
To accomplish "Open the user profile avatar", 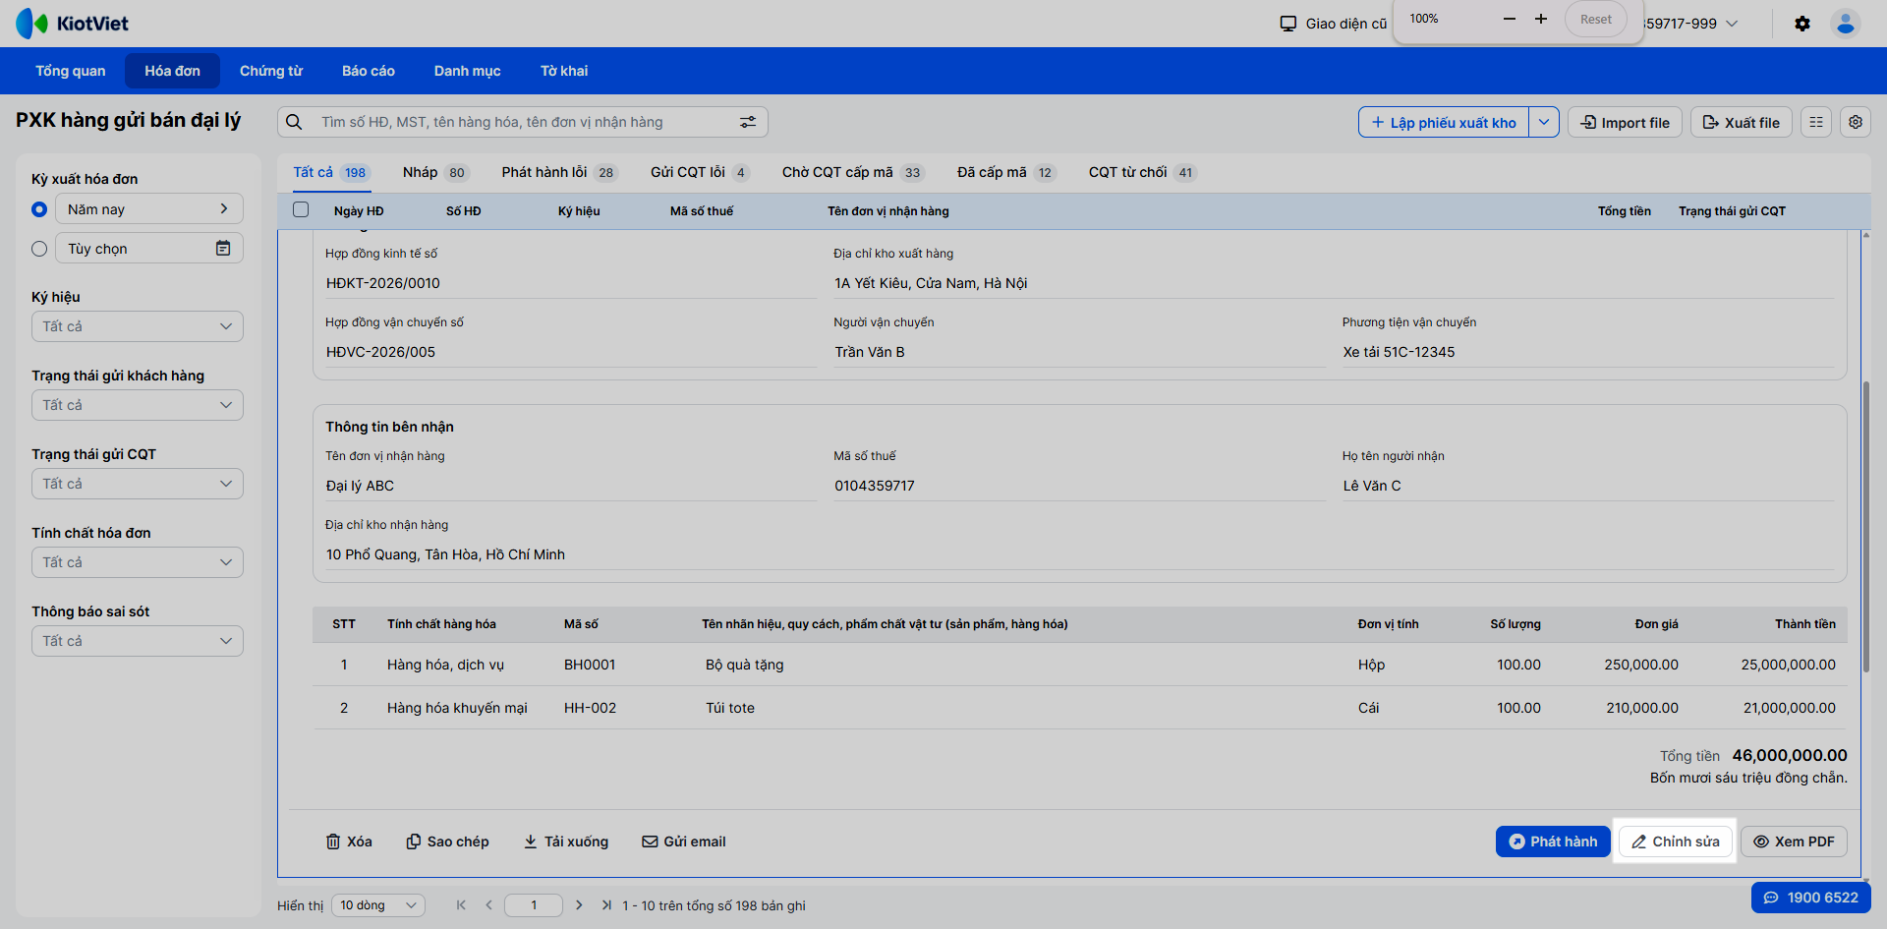I will click(1846, 24).
